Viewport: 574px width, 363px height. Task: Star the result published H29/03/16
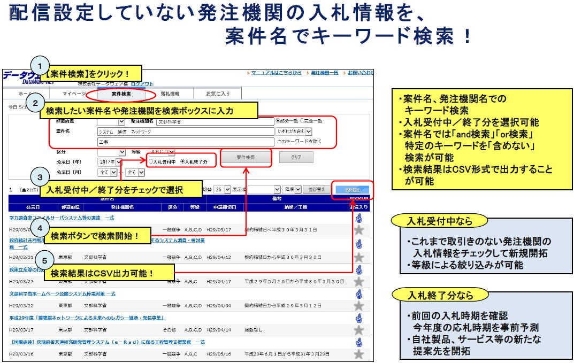coord(359,354)
